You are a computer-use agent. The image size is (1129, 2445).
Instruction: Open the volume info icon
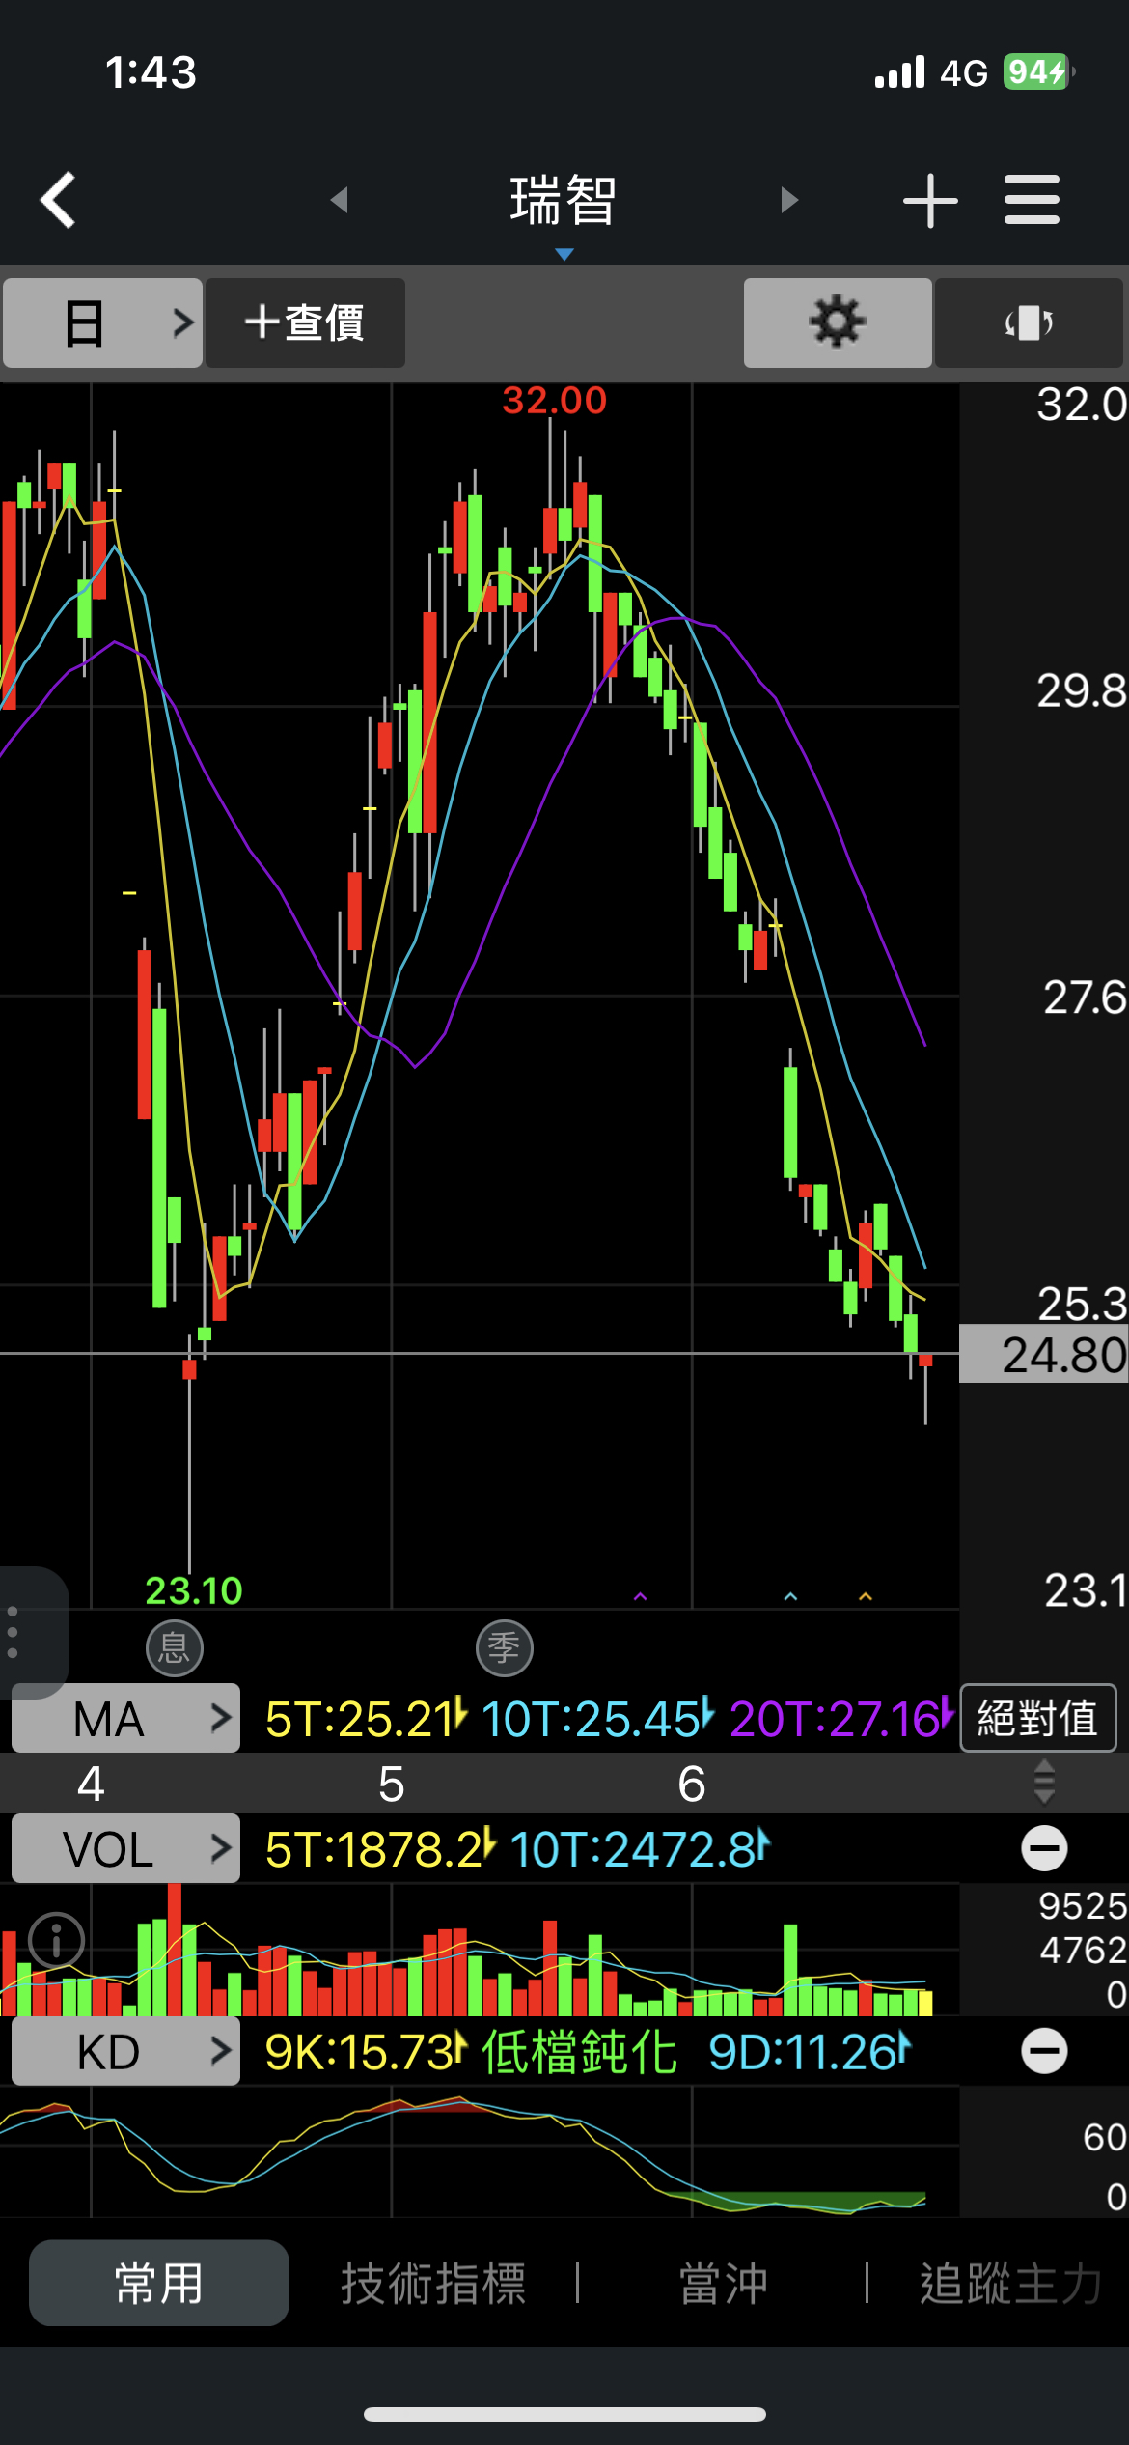click(57, 1940)
